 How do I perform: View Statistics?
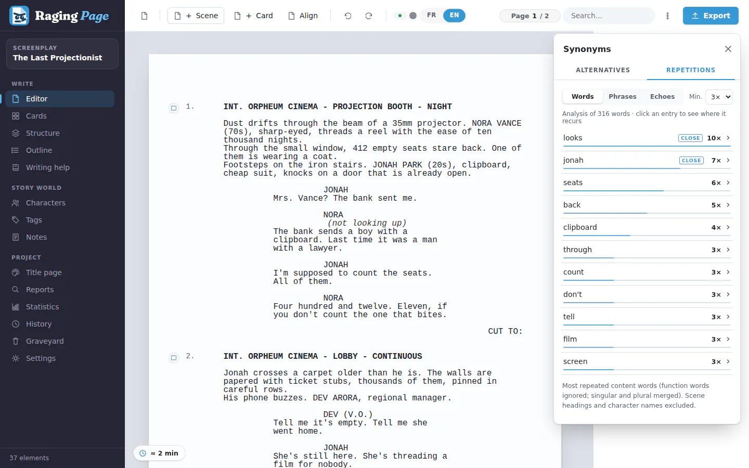pos(60,307)
